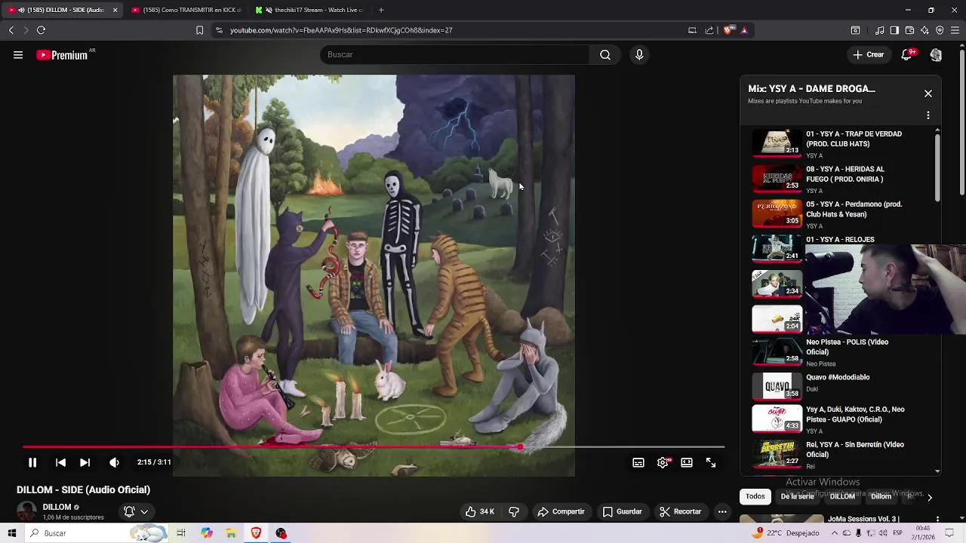
Task: Toggle subtitles in the video player
Action: 638,462
